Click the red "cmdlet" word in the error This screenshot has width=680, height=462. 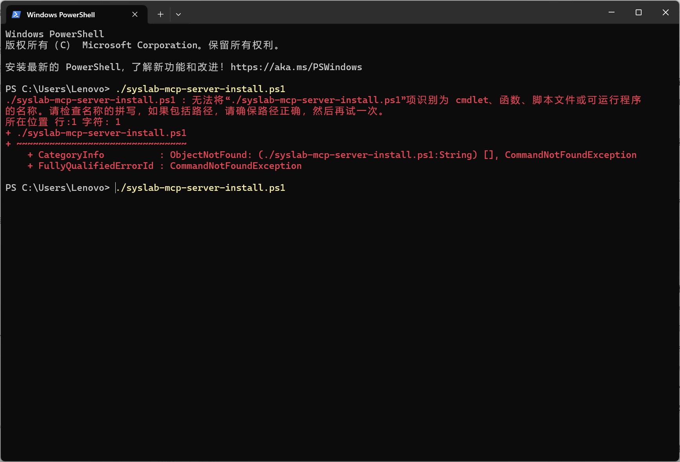[x=472, y=100]
